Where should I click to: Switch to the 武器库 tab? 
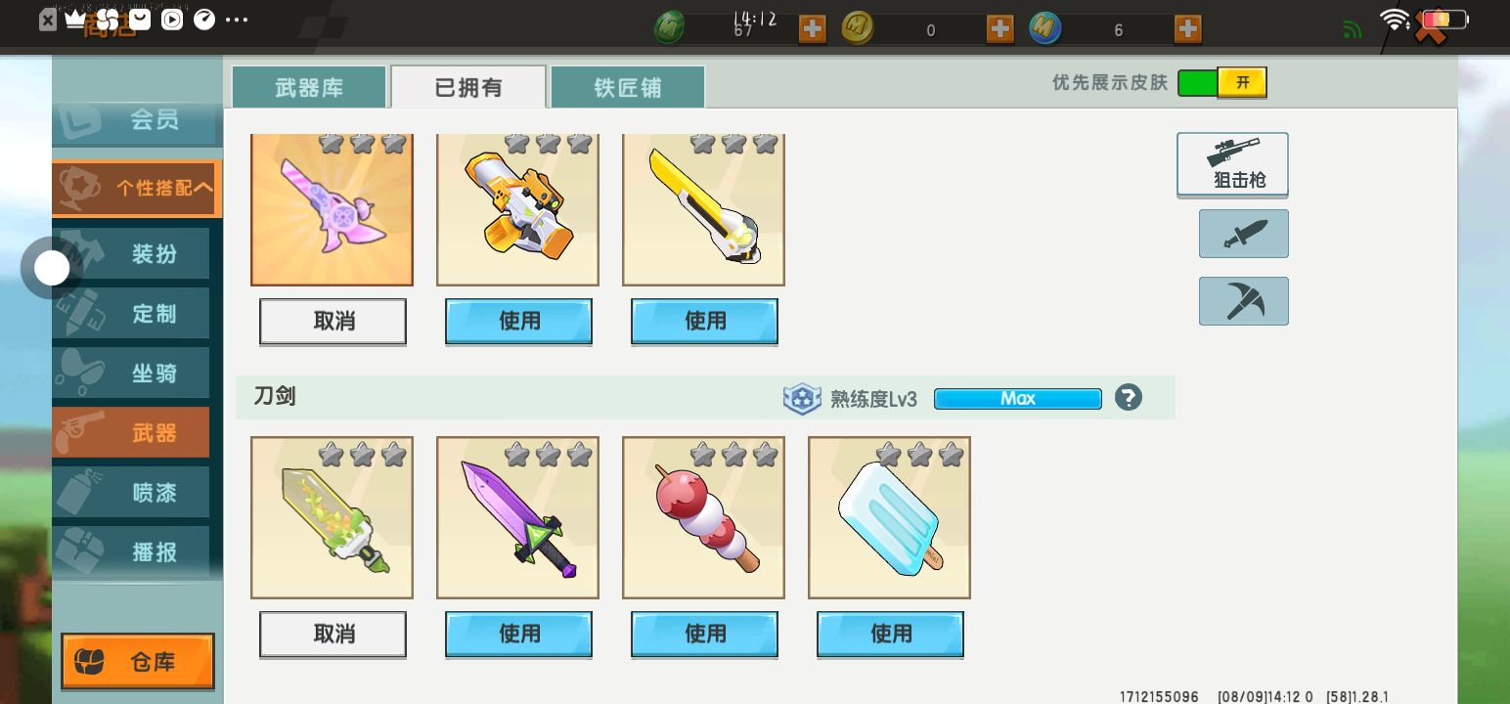coord(309,87)
